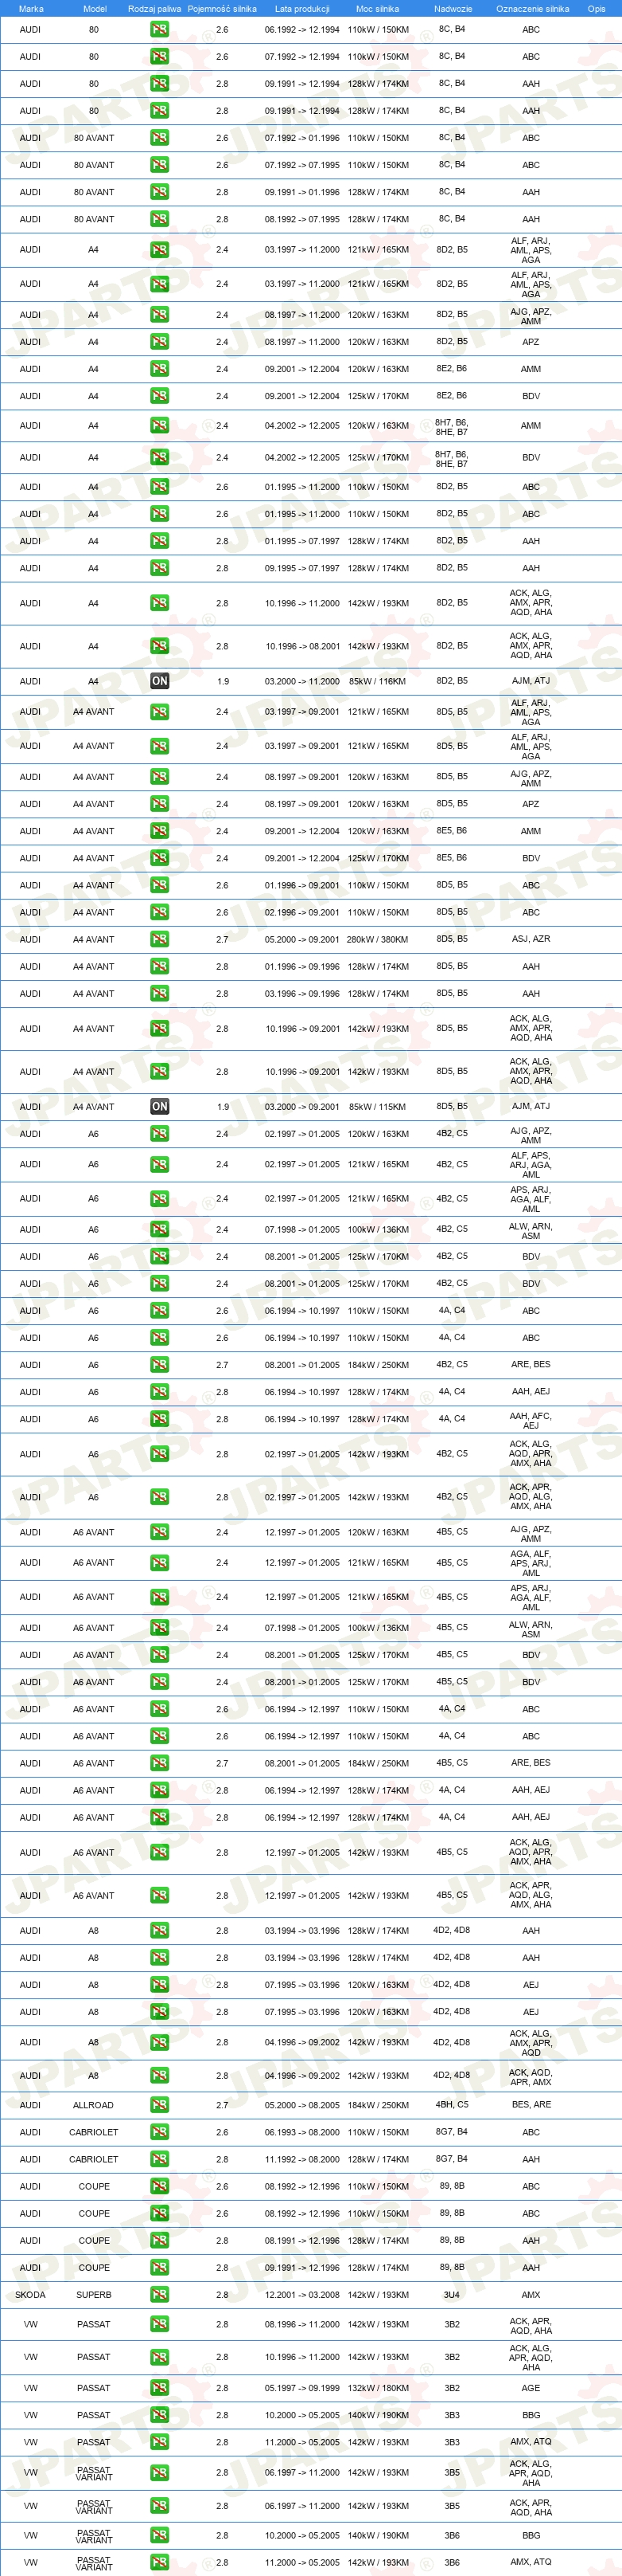Click petrol icon in A8 ACK, AQD, APR, AMX row

coord(160,2076)
